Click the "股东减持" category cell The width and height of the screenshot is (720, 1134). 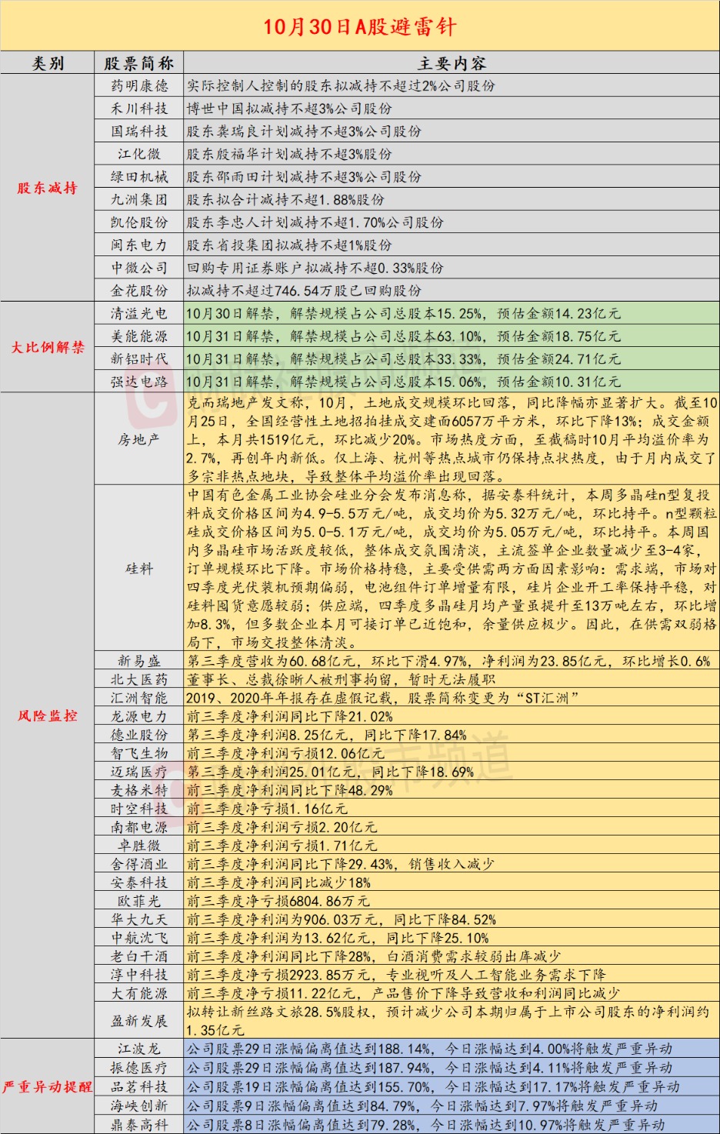48,188
